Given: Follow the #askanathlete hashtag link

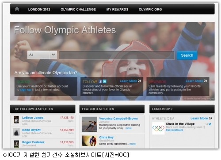Looking at the screenshot, I should tap(175, 130).
